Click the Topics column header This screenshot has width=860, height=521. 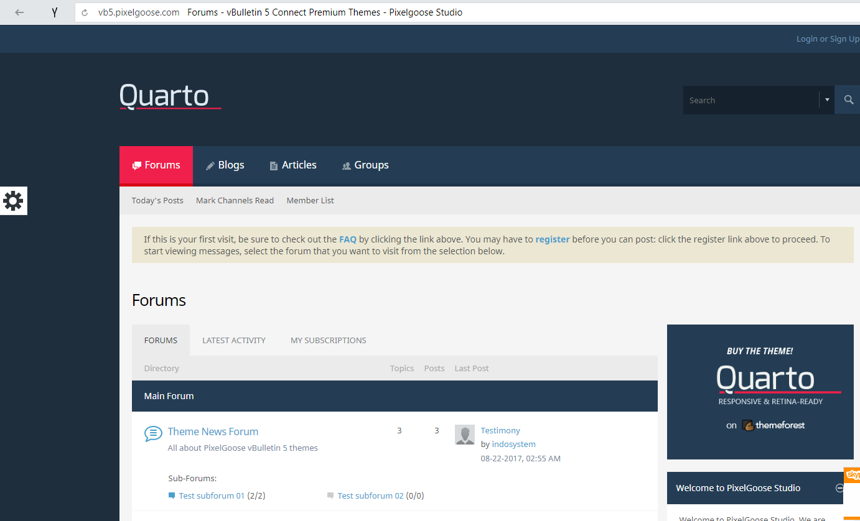click(402, 368)
